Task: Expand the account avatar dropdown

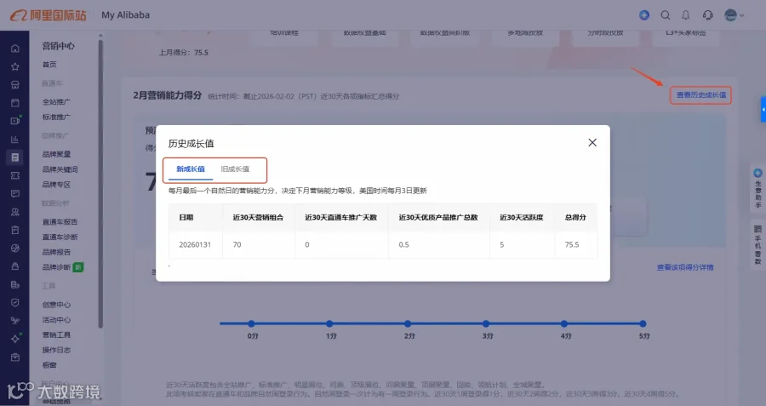Action: click(735, 15)
